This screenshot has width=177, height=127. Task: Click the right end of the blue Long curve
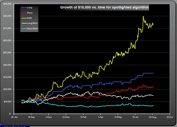point(153,73)
